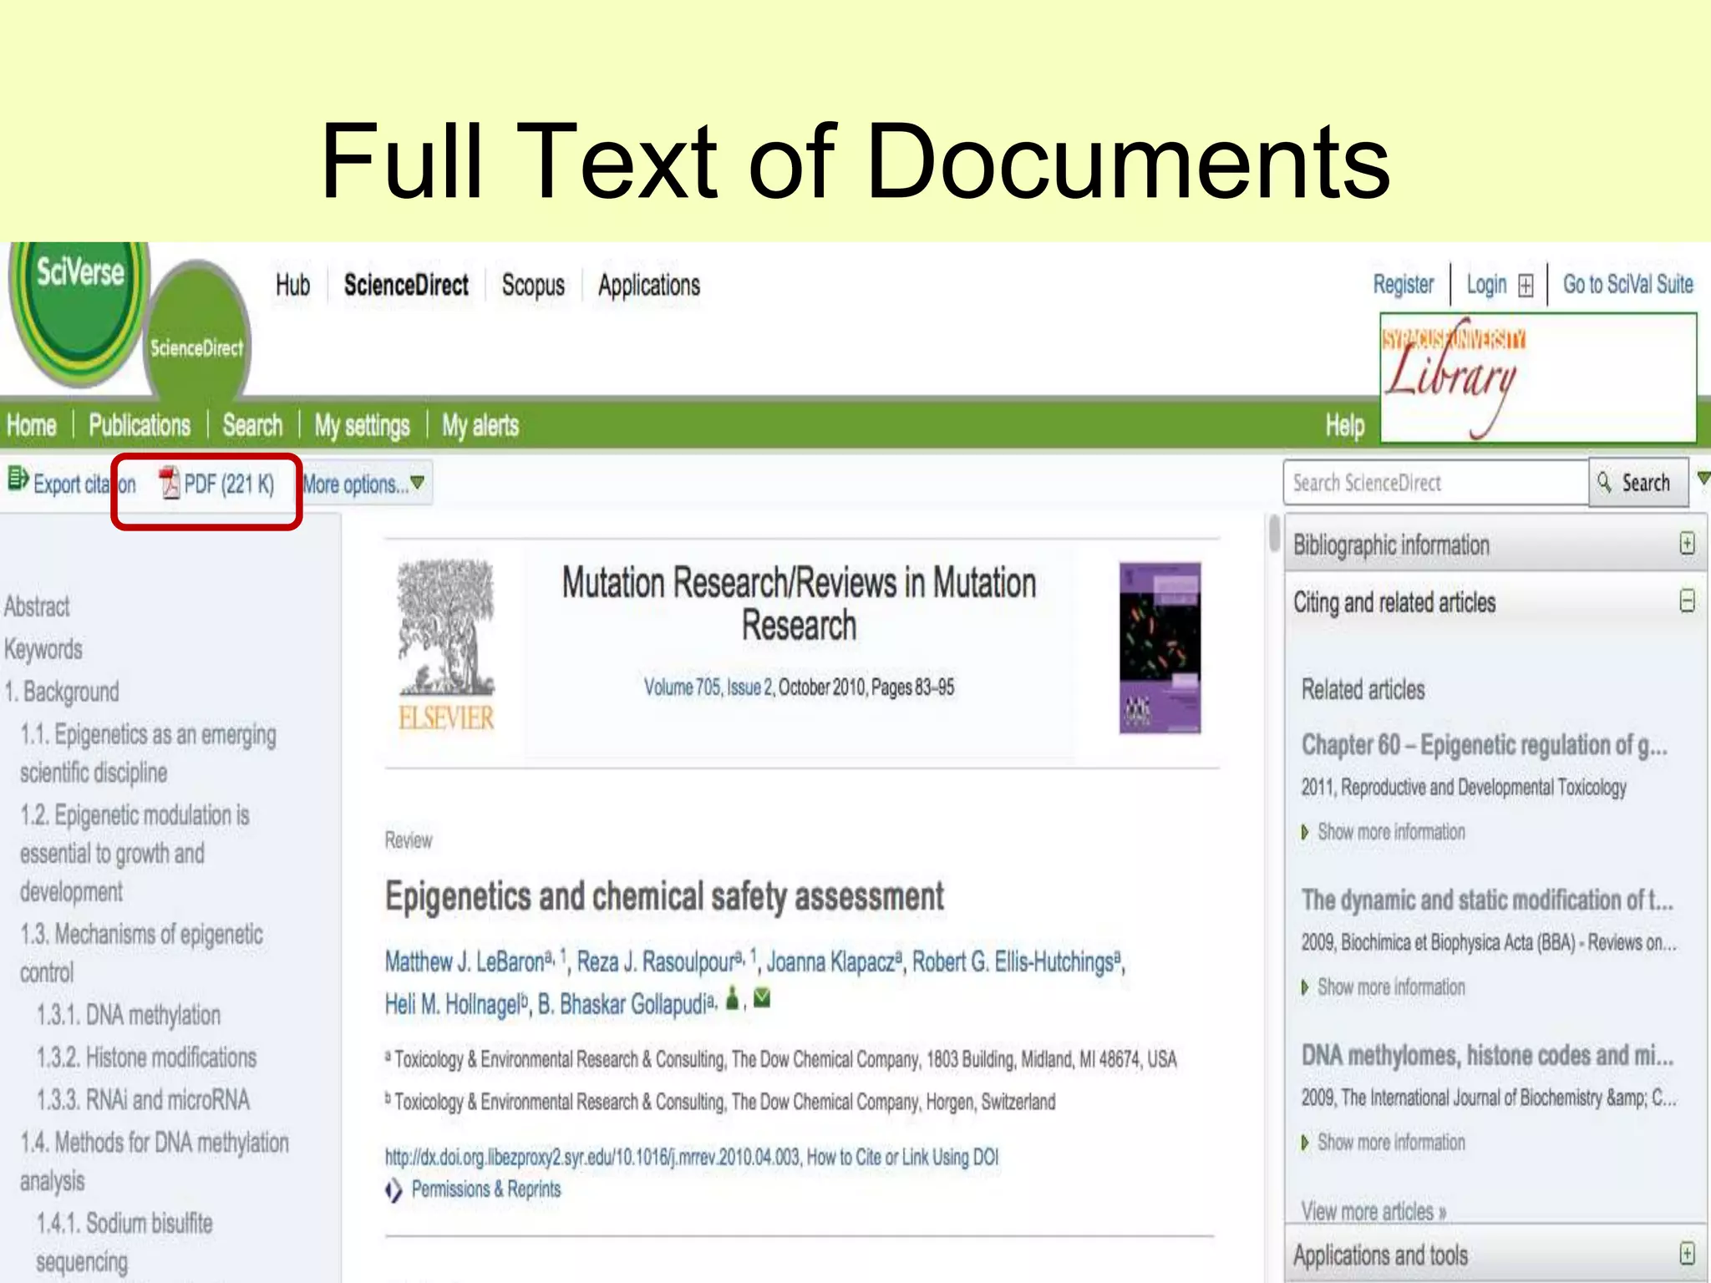Viewport: 1711px width, 1283px height.
Task: Open The dynamic and static modification article
Action: (1487, 900)
